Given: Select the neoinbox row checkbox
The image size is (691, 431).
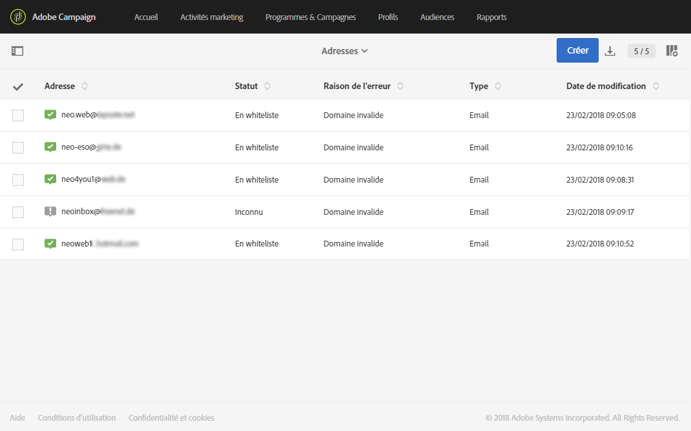Looking at the screenshot, I should click(x=18, y=212).
